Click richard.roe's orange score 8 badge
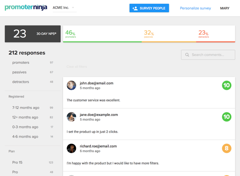This screenshot has height=176, width=240. click(226, 148)
